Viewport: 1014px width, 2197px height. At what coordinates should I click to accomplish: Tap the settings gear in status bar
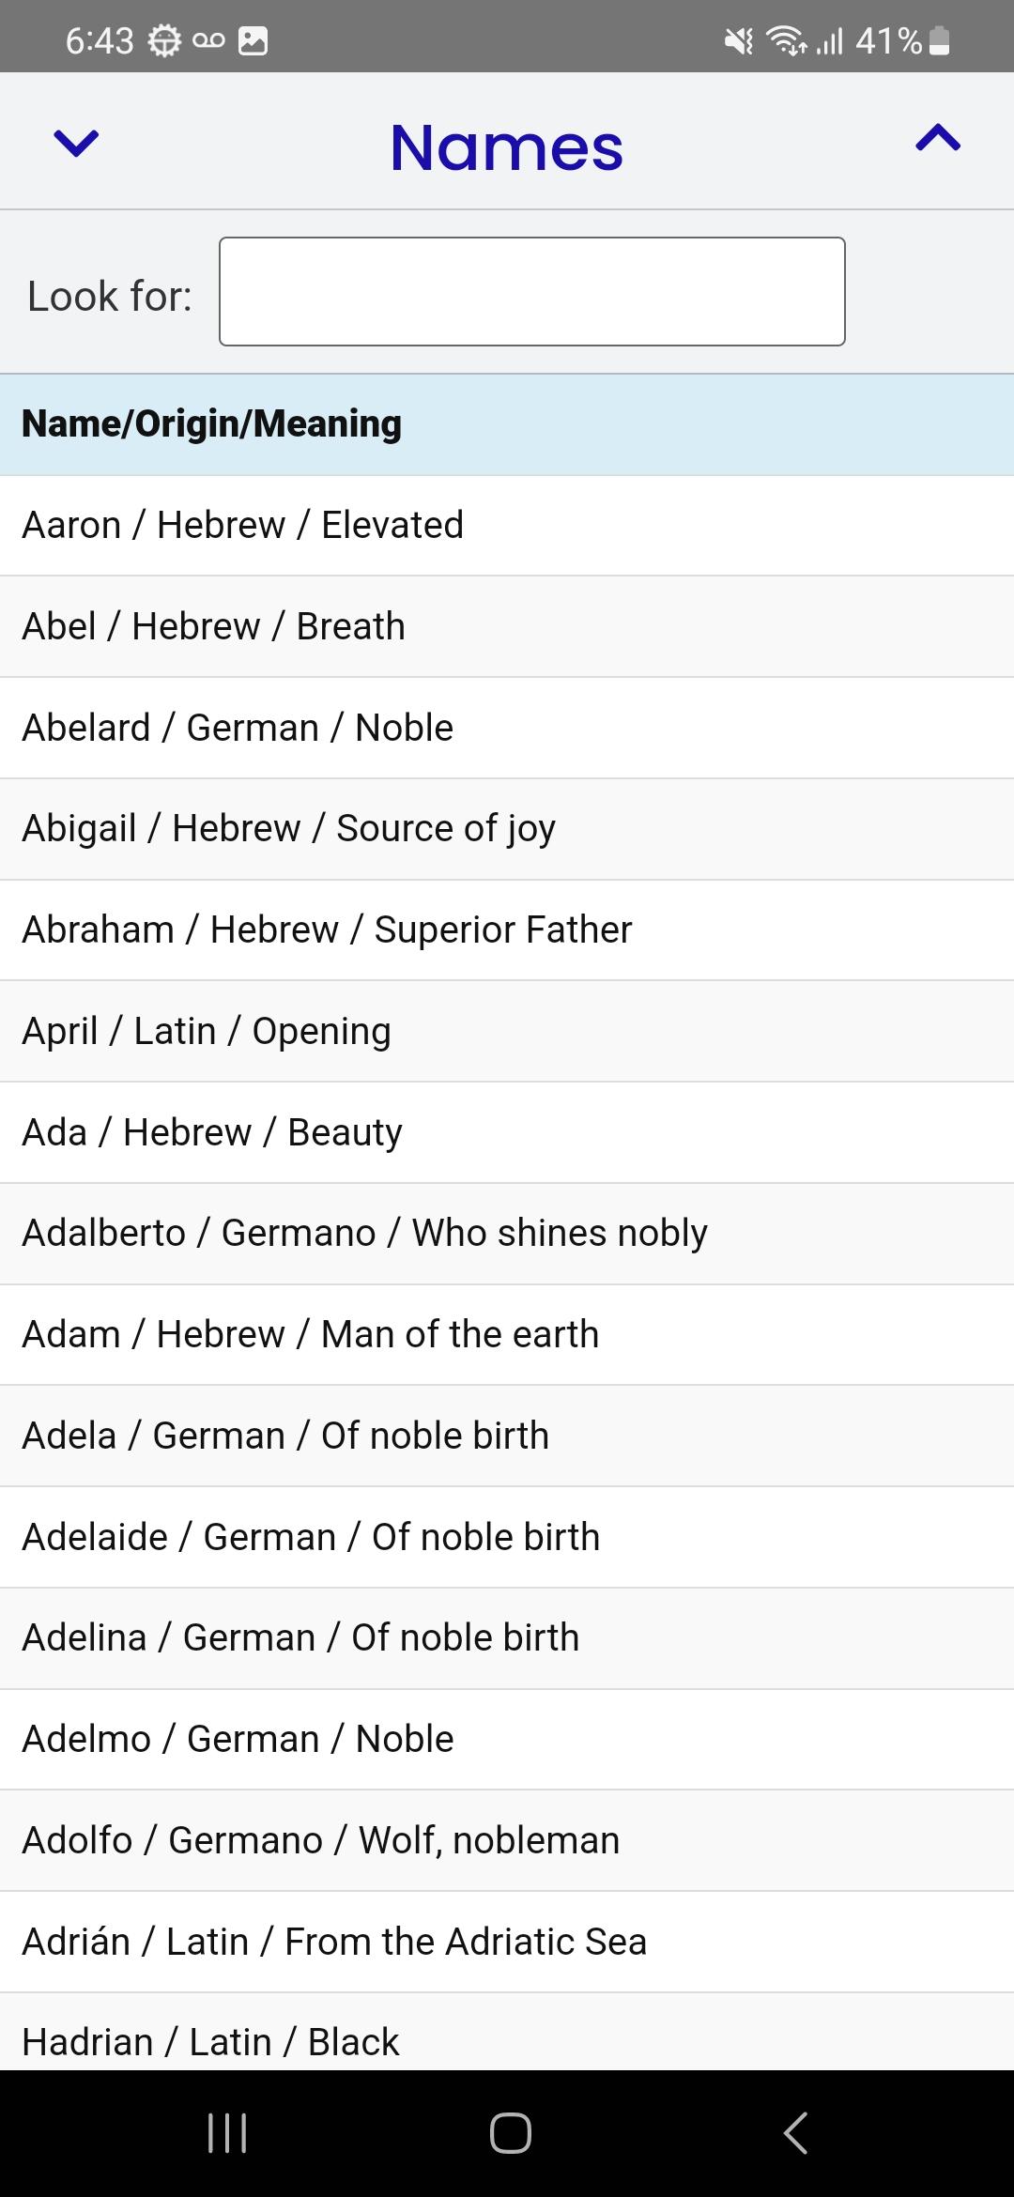pos(164,41)
